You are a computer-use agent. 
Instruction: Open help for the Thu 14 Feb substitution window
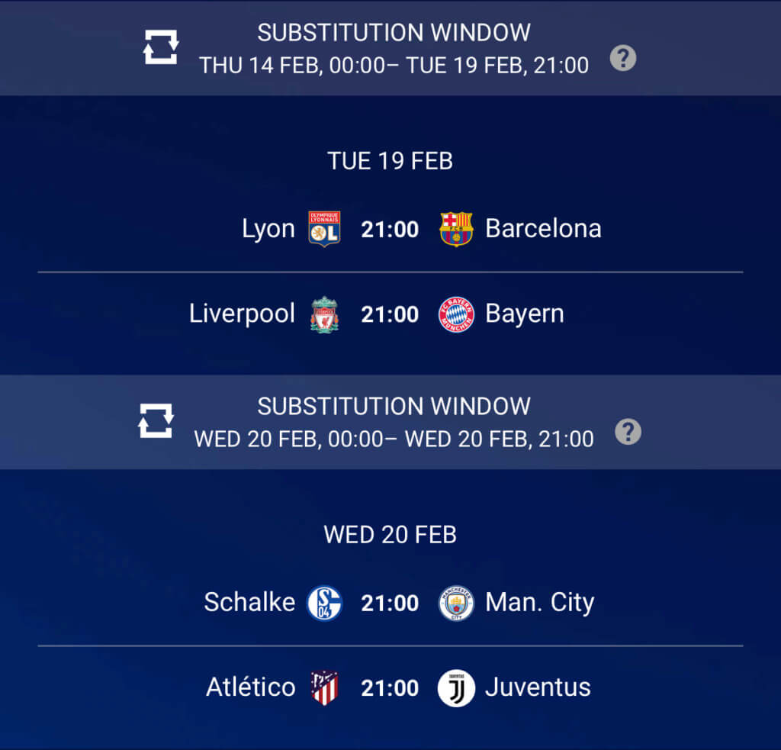pos(623,58)
